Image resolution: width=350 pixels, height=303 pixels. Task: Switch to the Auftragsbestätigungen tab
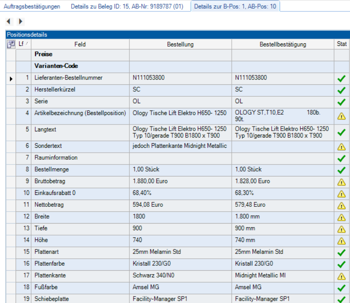32,7
